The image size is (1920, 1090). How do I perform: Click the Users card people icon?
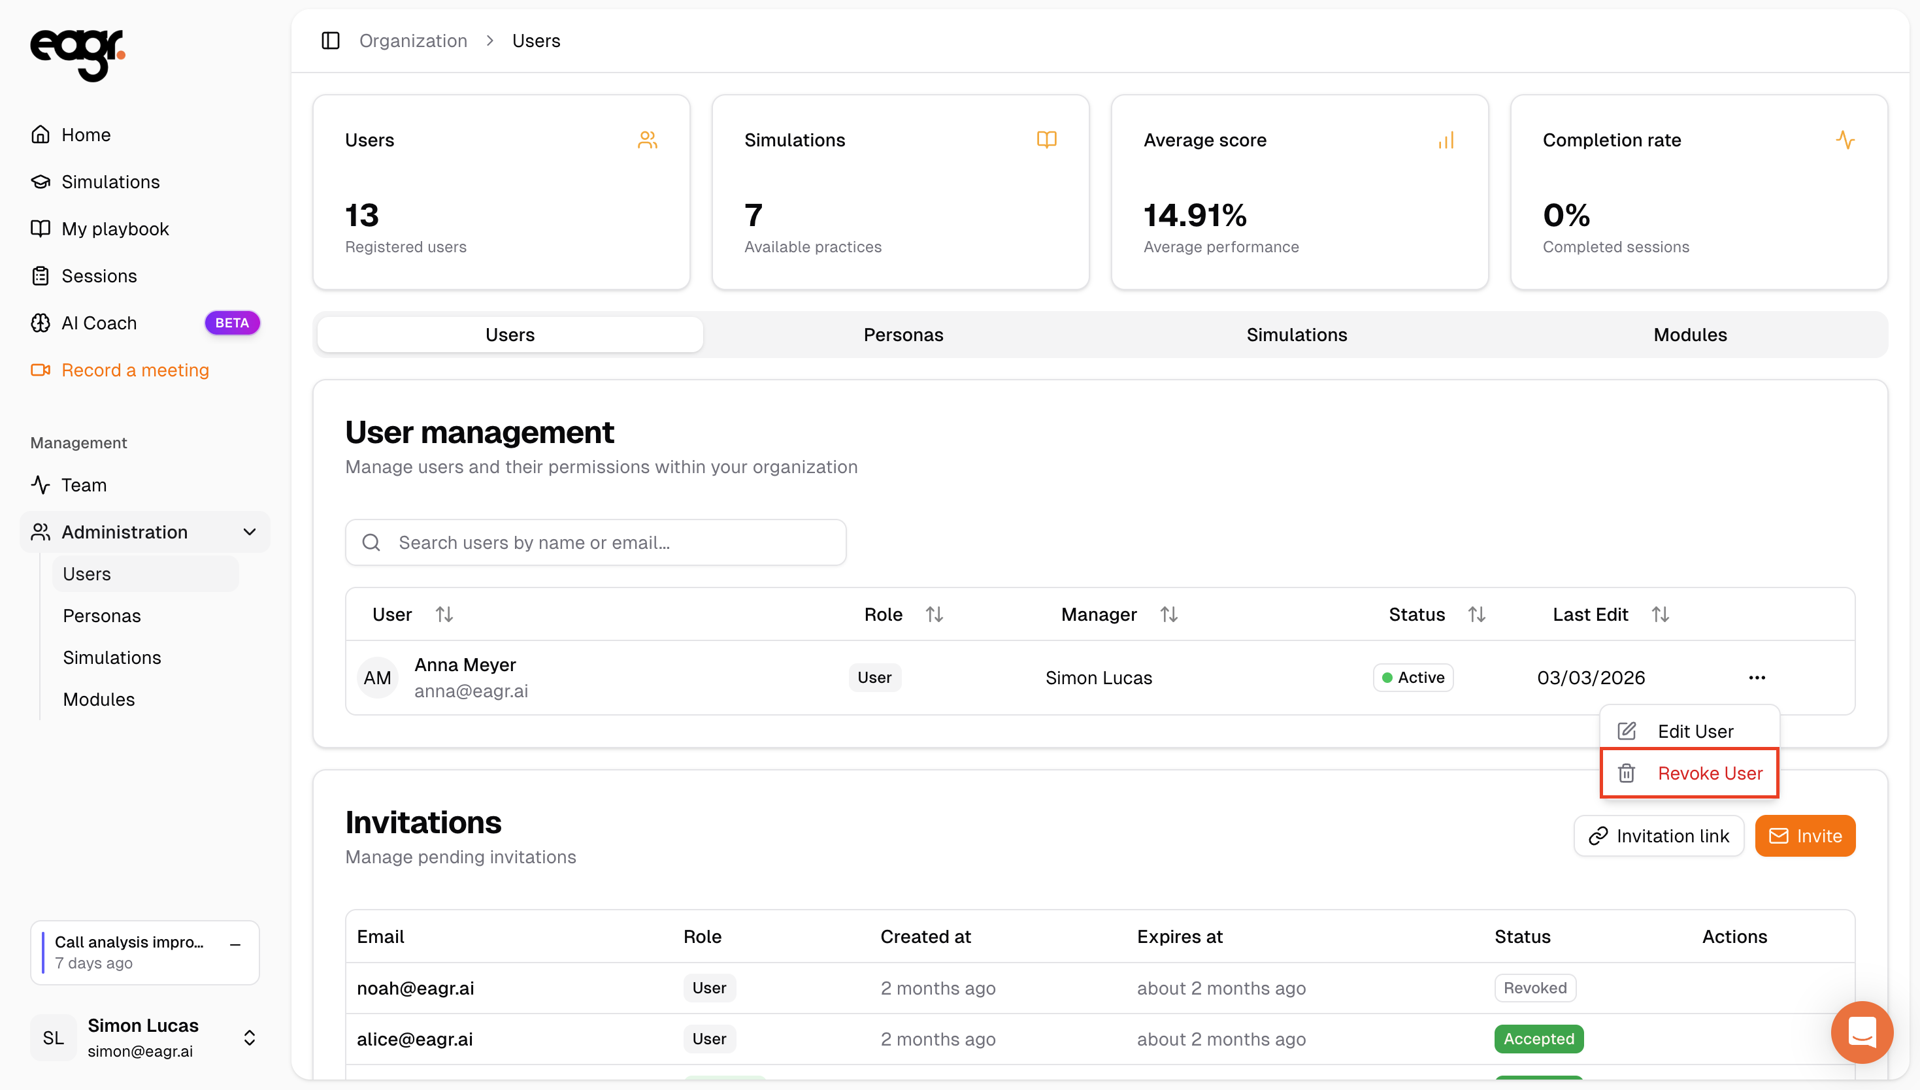648,140
